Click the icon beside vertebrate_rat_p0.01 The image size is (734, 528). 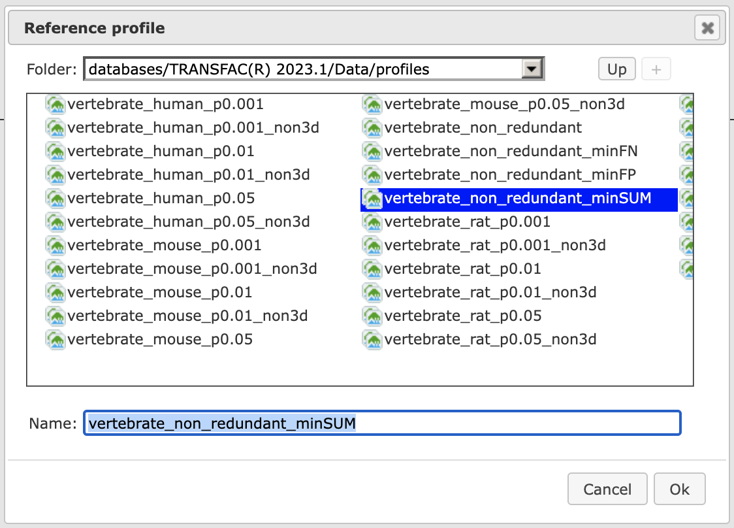click(373, 269)
